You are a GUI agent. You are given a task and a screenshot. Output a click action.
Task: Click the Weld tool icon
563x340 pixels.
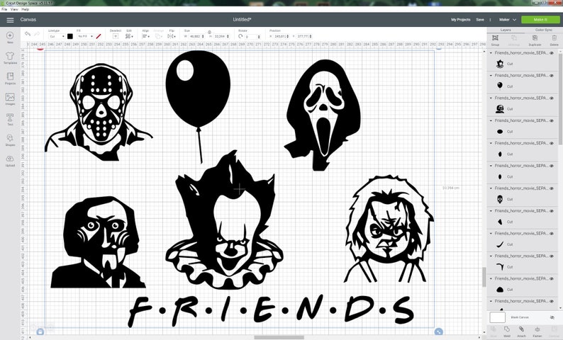pos(506,329)
